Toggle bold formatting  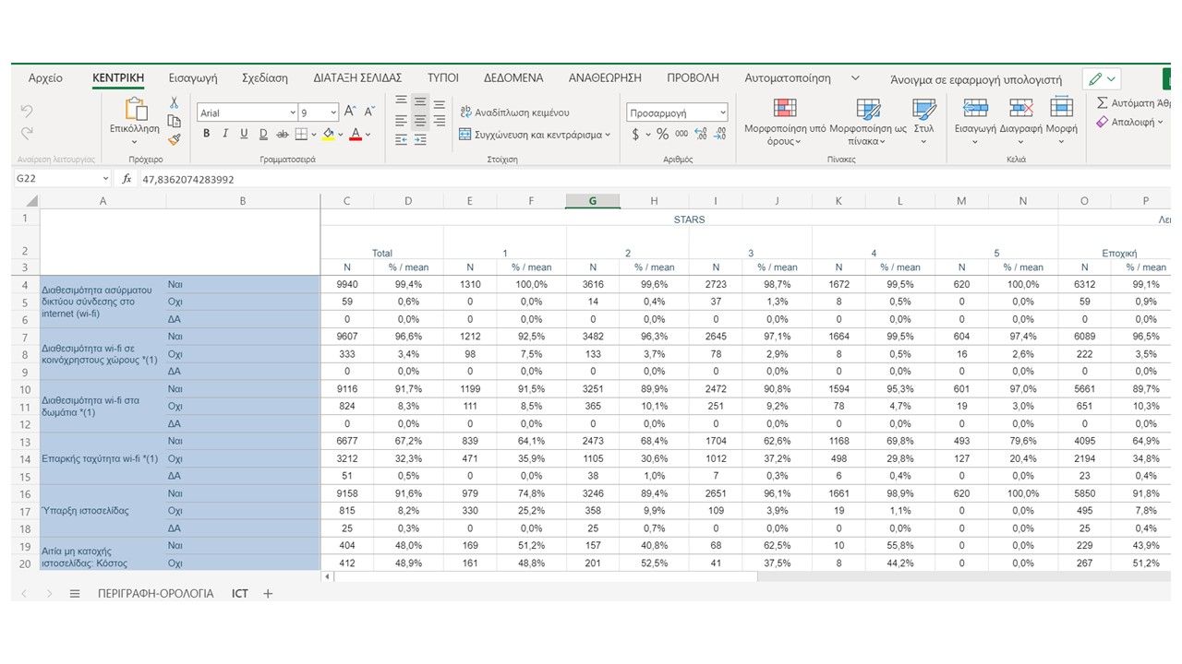point(206,134)
